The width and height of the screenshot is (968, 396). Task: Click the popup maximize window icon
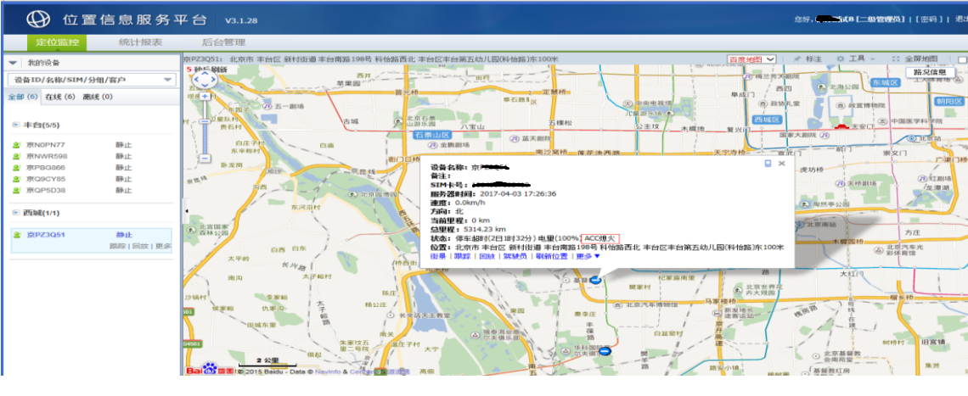768,163
